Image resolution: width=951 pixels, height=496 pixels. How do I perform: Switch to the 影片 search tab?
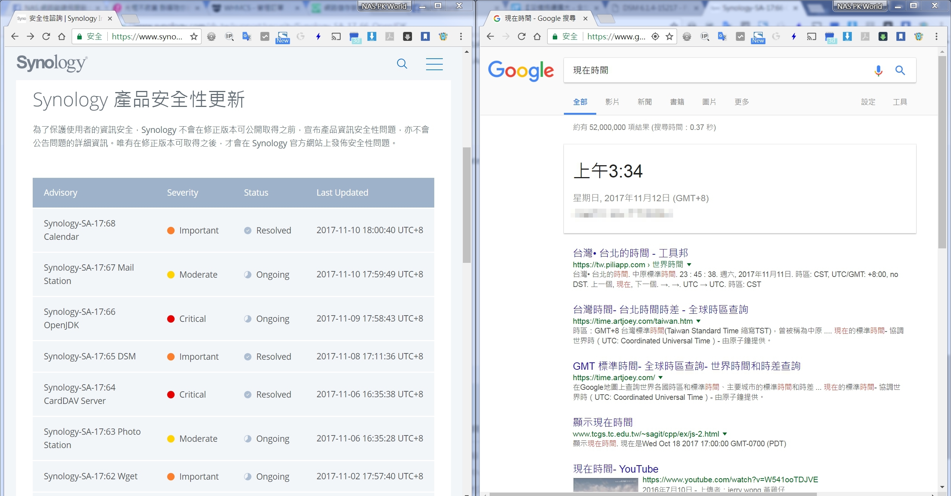tap(612, 102)
